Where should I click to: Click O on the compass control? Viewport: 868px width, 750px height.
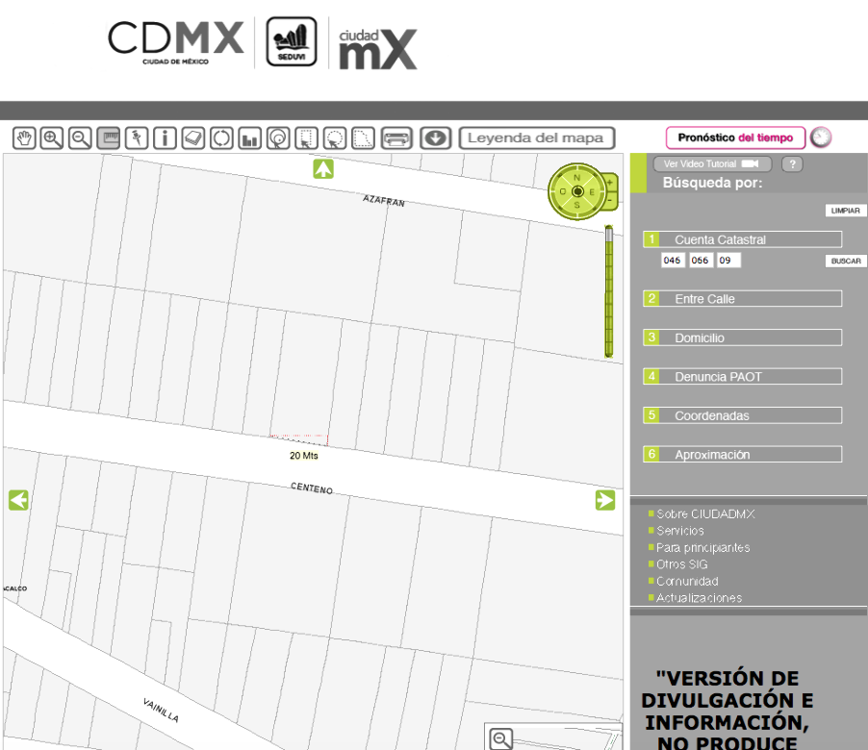pos(562,192)
